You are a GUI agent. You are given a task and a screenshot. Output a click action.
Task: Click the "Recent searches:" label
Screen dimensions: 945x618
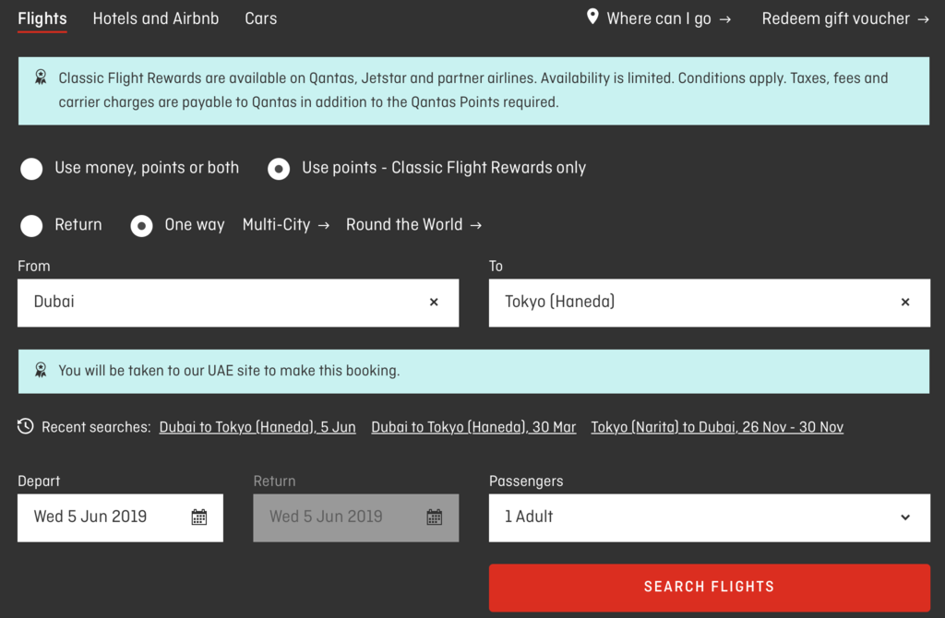96,427
